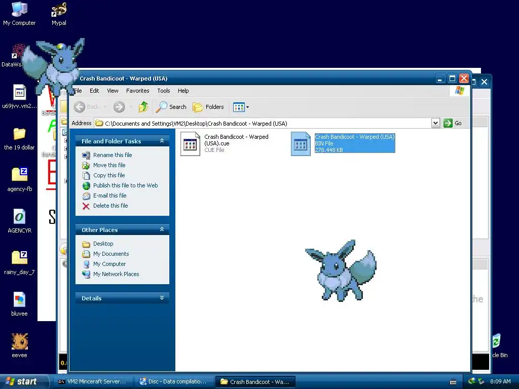The image size is (519, 389).
Task: Minimize the Crash Bandicoot window
Action: [x=440, y=79]
